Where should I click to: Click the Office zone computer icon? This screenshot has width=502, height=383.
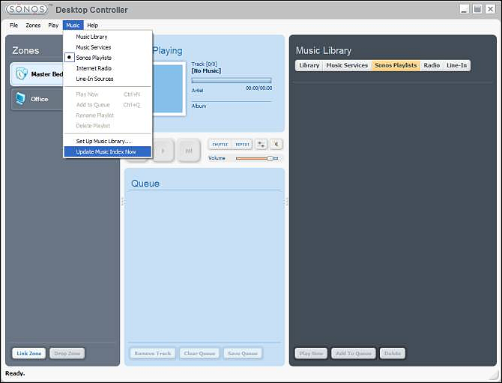click(x=20, y=99)
